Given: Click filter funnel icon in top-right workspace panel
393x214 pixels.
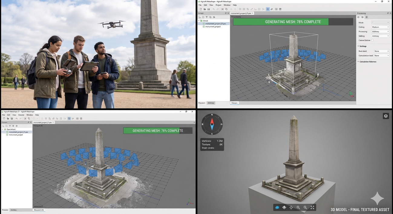Looking at the screenshot, I should pos(207,17).
